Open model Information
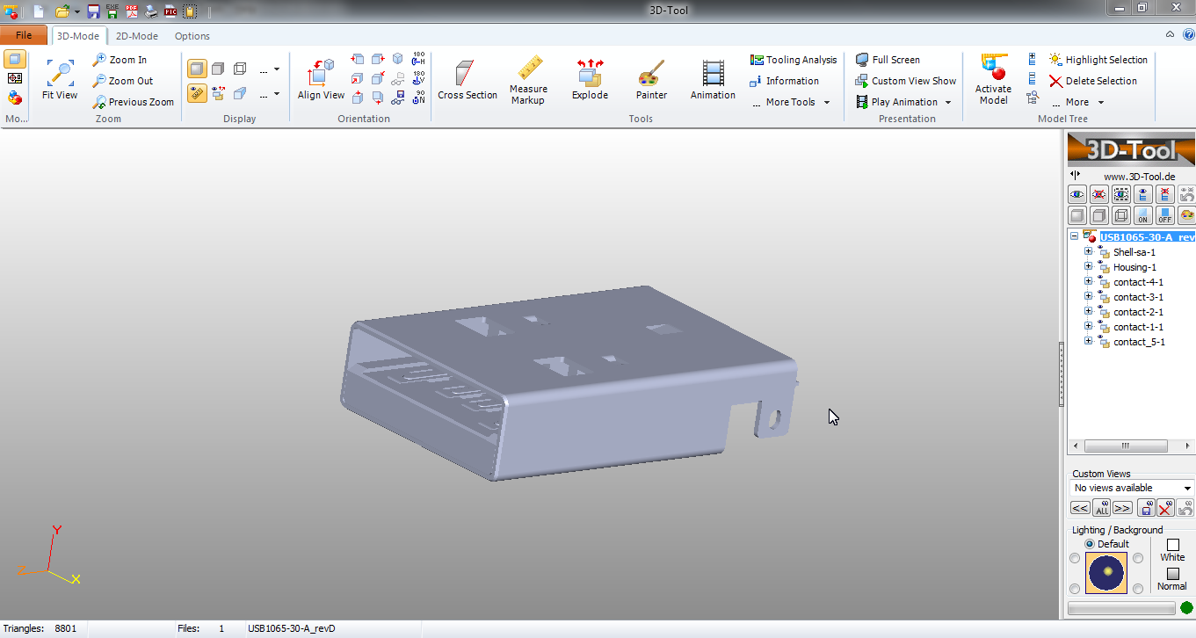This screenshot has width=1196, height=638. click(x=784, y=81)
